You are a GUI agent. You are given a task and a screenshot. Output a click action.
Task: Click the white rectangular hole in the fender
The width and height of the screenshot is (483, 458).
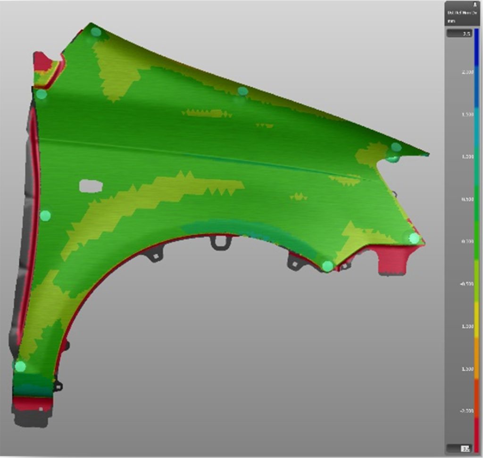(91, 186)
